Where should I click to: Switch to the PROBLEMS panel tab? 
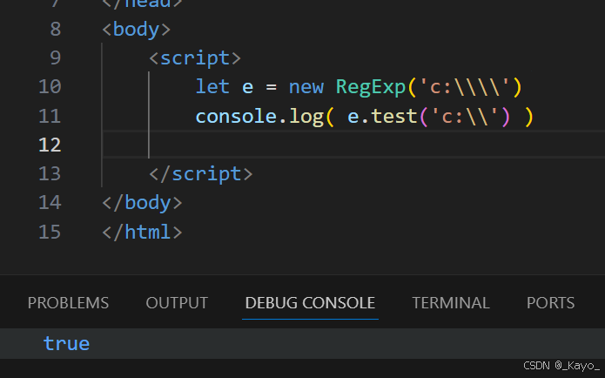pyautogui.click(x=68, y=303)
